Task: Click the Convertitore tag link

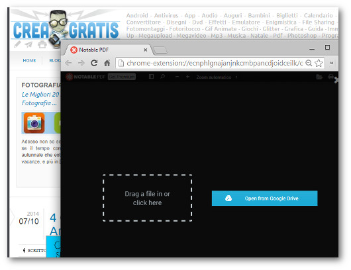Action: [144, 22]
